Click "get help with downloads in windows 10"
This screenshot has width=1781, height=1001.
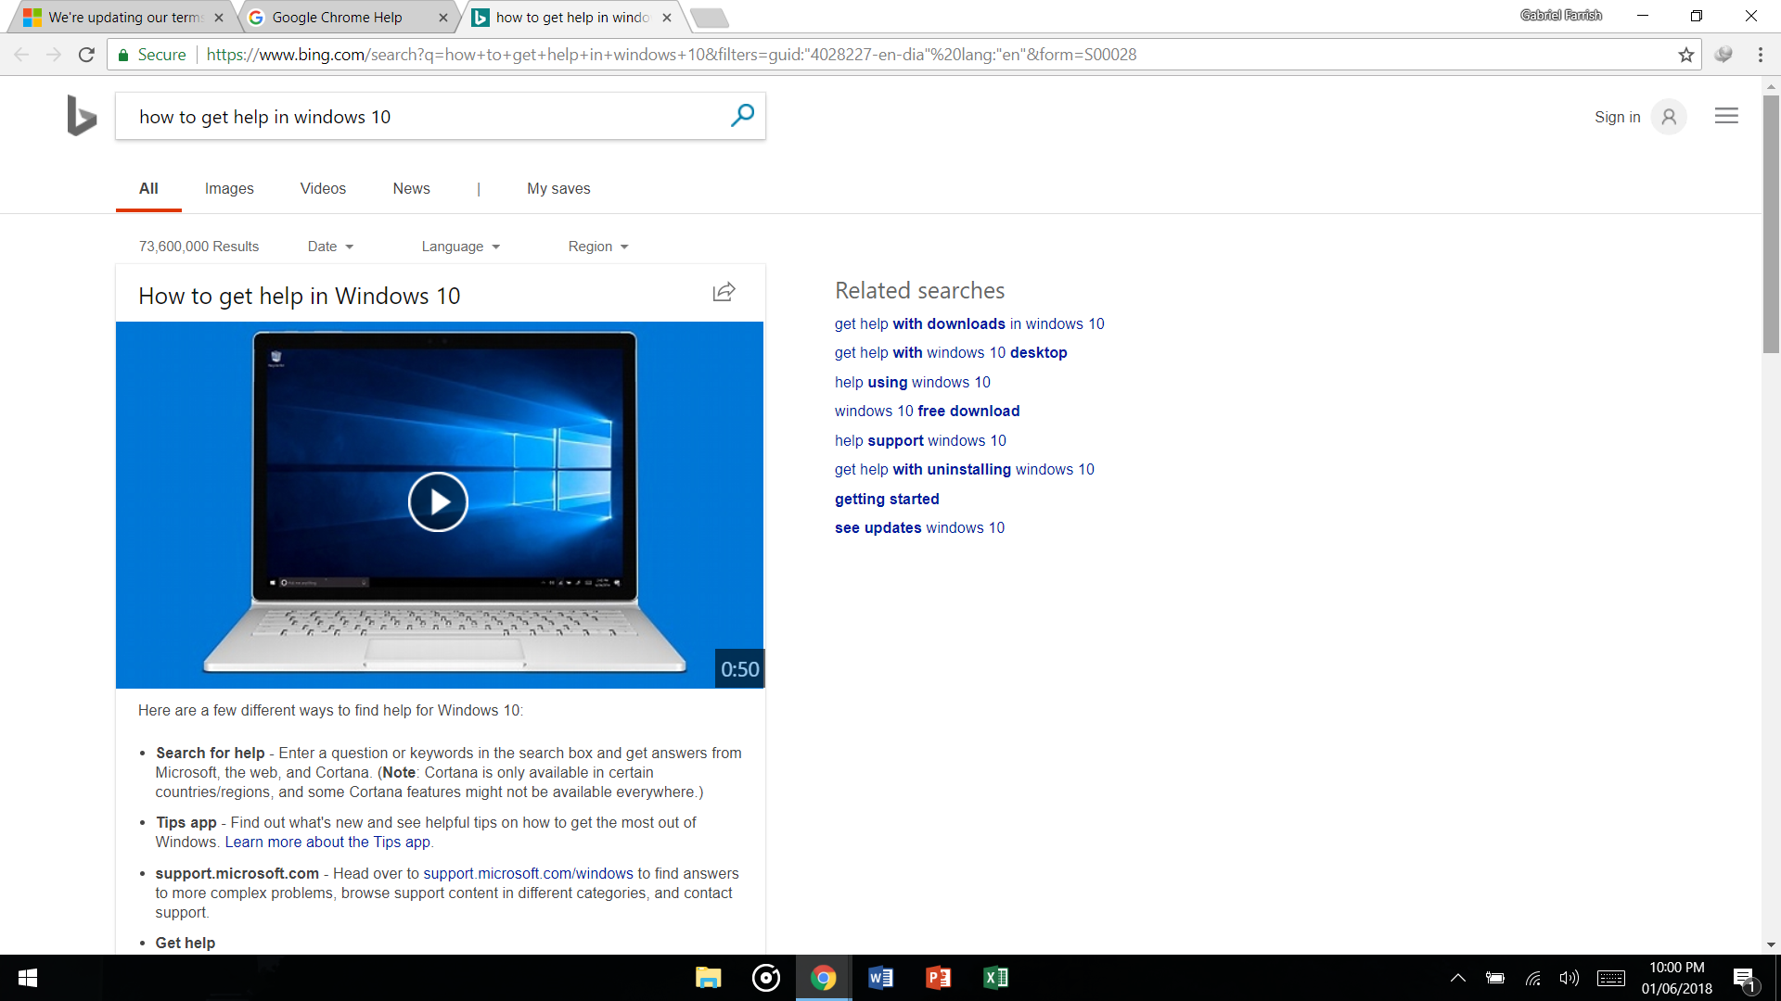tap(969, 324)
